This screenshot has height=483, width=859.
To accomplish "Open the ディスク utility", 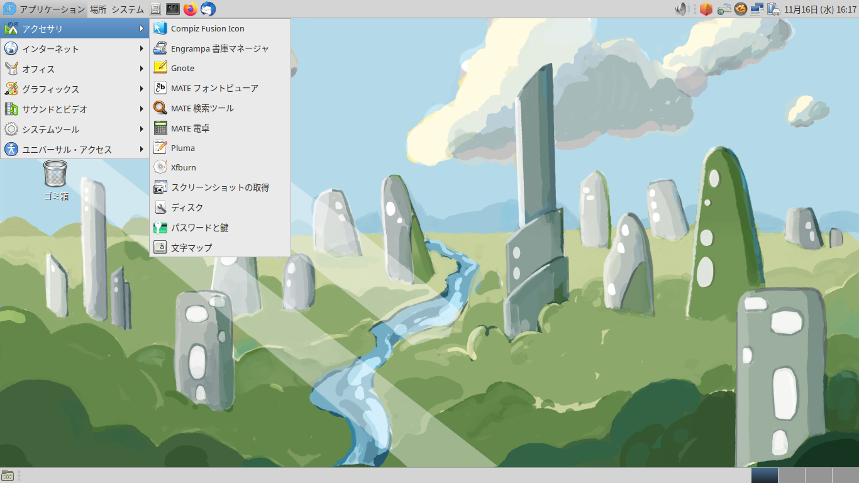I will [220, 208].
